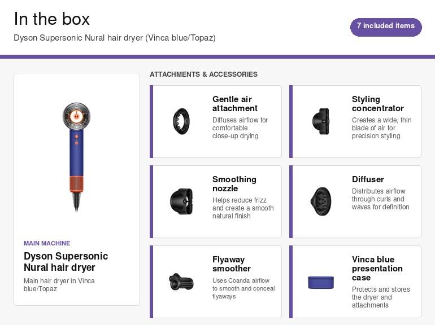Open the Diffuser heading text
This screenshot has height=325, width=435.
[368, 179]
